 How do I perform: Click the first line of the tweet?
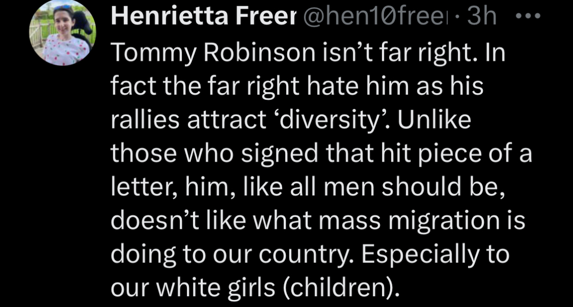pyautogui.click(x=307, y=51)
